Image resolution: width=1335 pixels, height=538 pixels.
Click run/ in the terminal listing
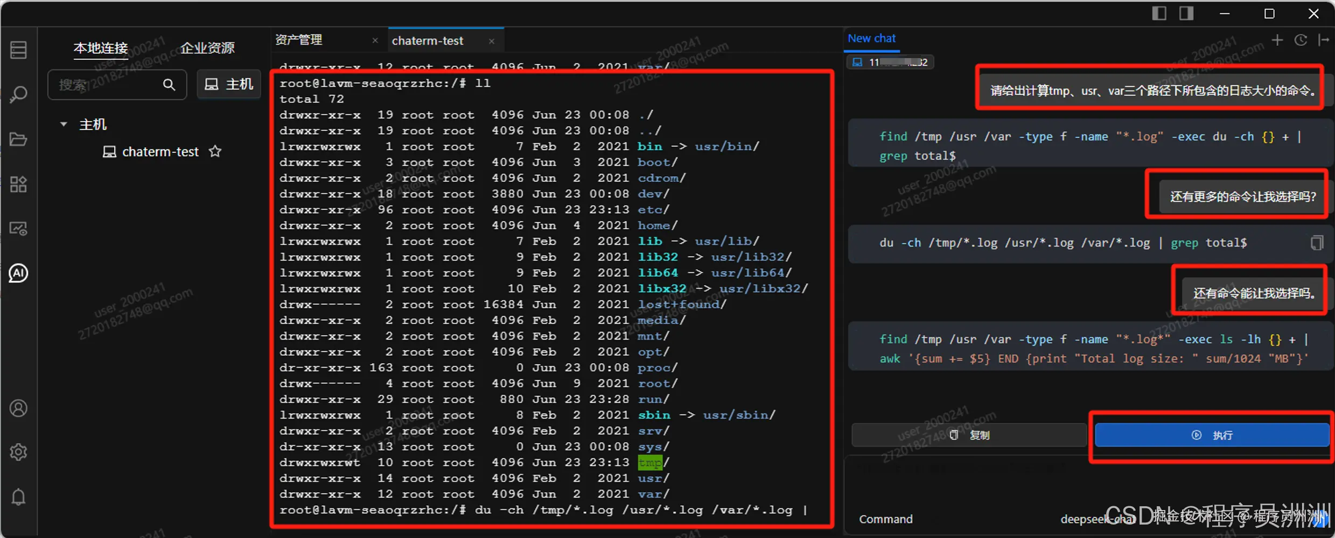click(x=654, y=399)
